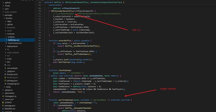Click 'return (upkeepNeeded, "0x0");' line
Image resolution: width=216 pixels, height=112 pixels.
coord(69,92)
